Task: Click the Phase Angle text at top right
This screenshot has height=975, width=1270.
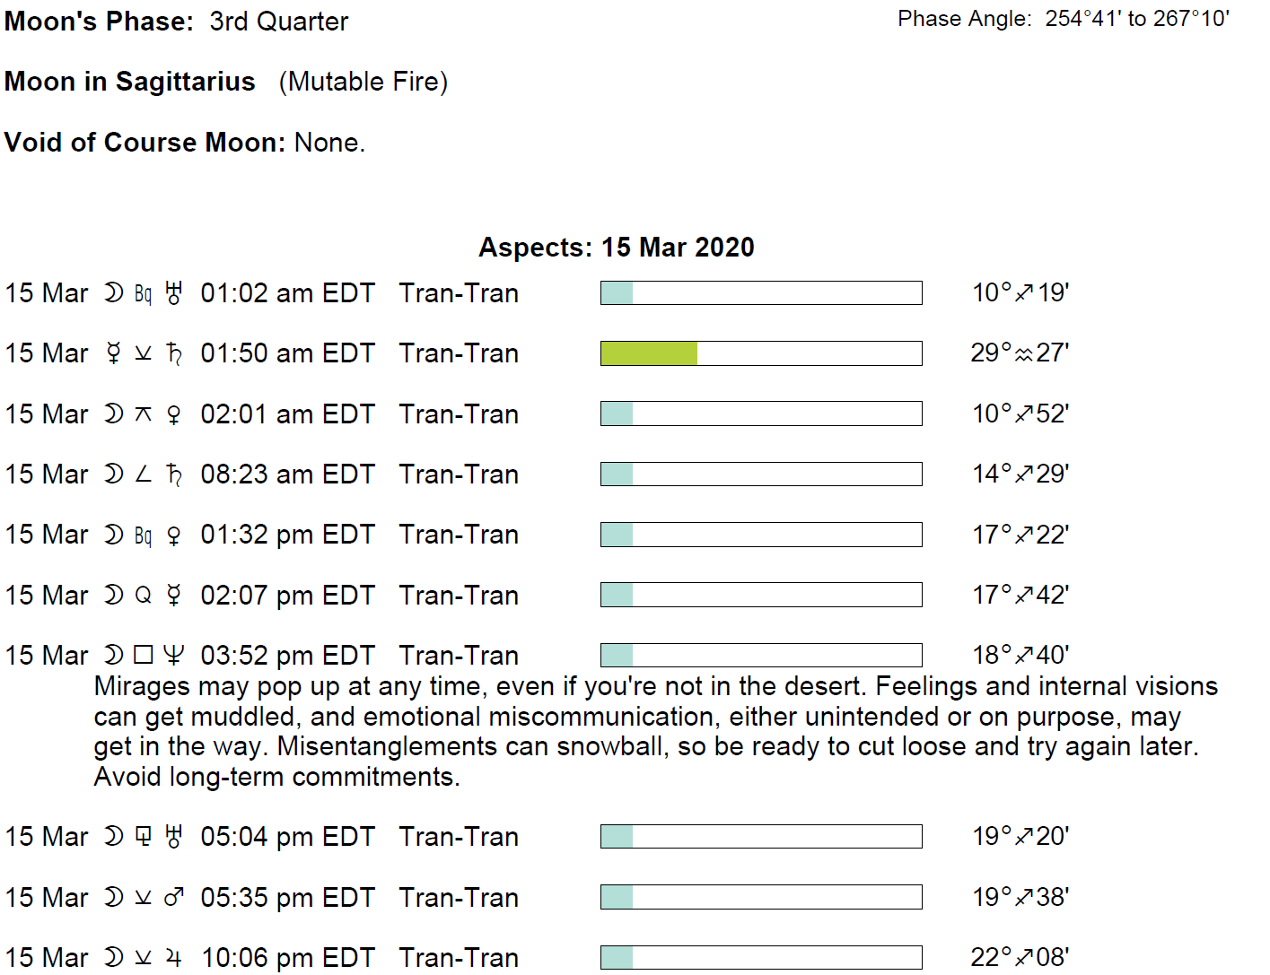Action: 1064,19
